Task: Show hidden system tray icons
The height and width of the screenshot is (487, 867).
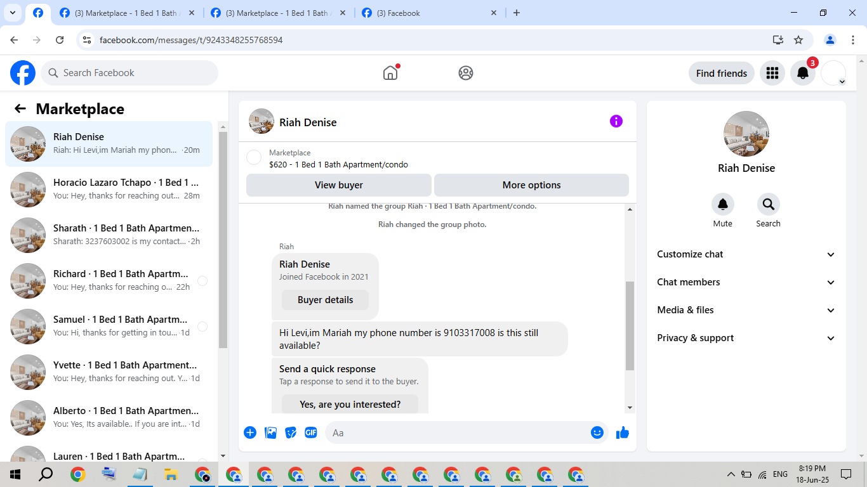Action: click(731, 474)
